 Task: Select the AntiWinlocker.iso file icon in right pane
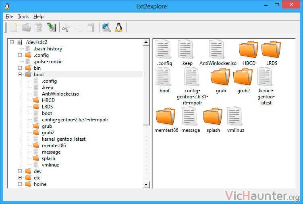click(217, 49)
